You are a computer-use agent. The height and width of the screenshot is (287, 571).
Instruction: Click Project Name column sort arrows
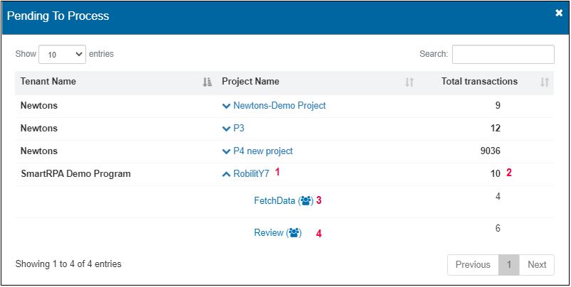[409, 82]
